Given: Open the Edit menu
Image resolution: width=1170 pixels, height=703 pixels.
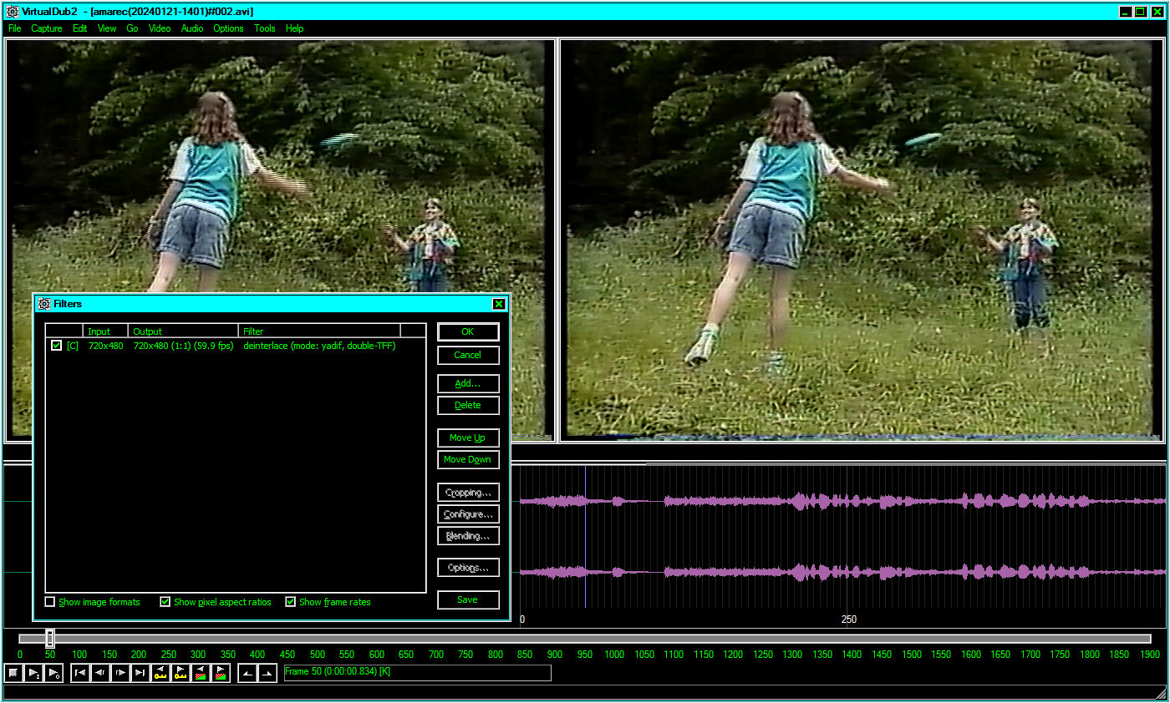Looking at the screenshot, I should pos(79,28).
